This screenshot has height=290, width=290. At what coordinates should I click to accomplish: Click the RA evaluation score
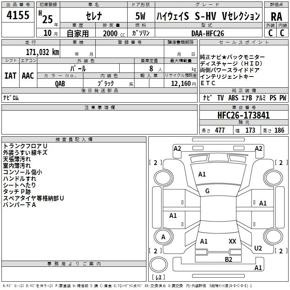tap(276, 16)
